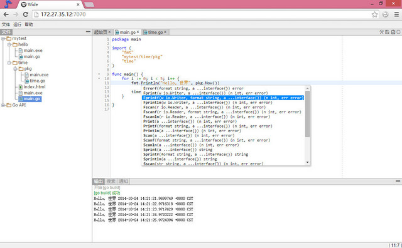Image resolution: width=402 pixels, height=248 pixels.
Task: Click the run/install icon in editor toolbar
Action: (393, 32)
